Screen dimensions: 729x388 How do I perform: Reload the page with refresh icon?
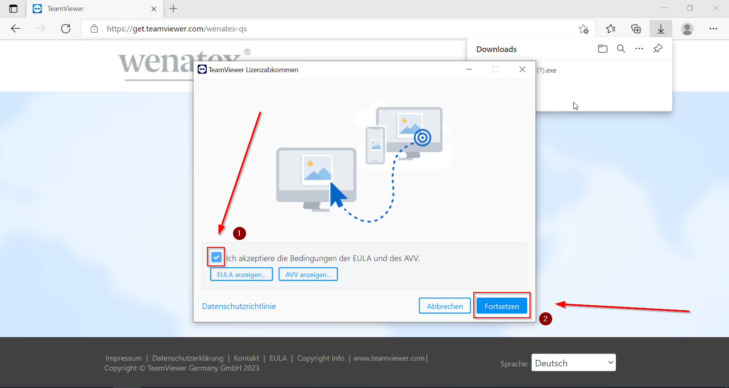[x=66, y=29]
